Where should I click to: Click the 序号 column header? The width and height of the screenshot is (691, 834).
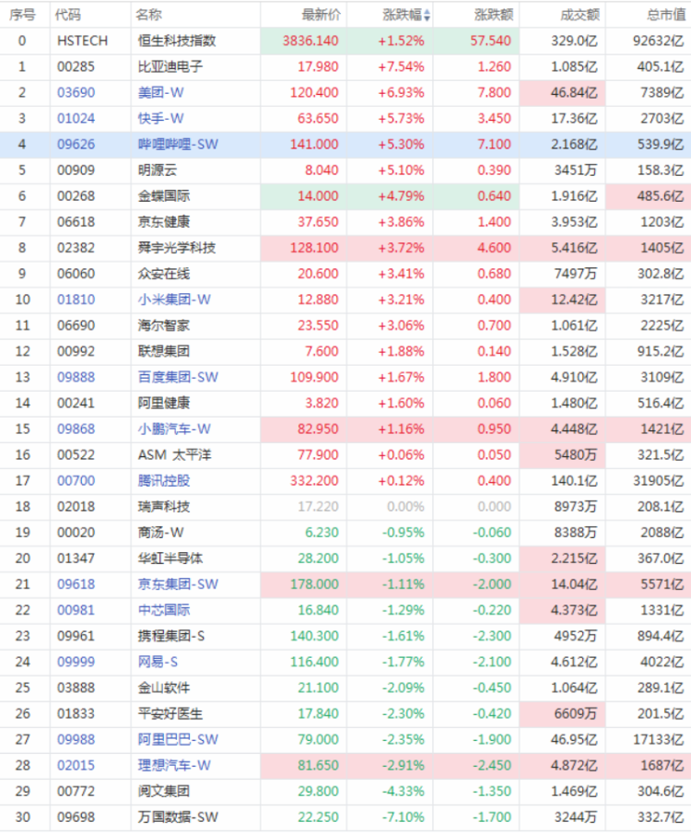pyautogui.click(x=22, y=15)
